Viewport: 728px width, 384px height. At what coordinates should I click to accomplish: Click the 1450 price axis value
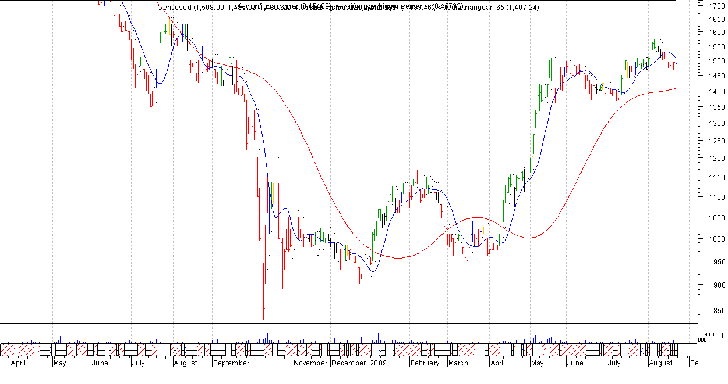pyautogui.click(x=716, y=76)
